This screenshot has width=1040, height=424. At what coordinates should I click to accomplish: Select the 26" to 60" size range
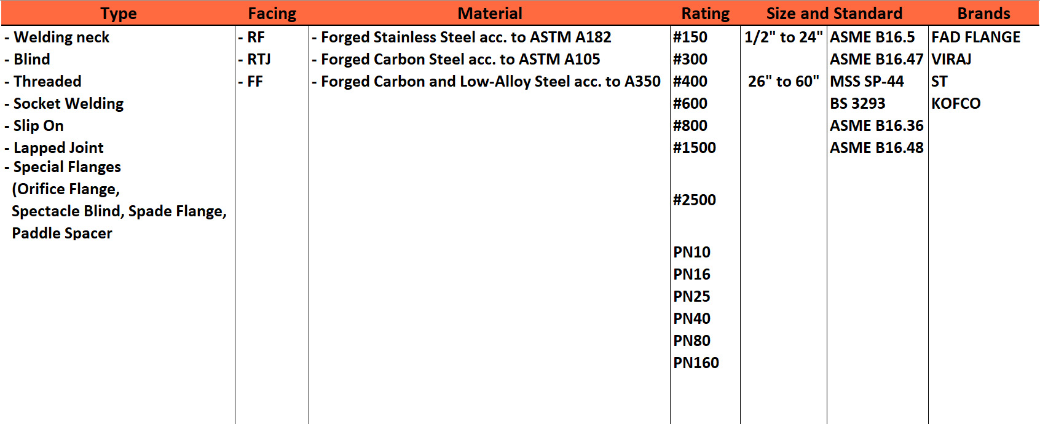(x=783, y=82)
